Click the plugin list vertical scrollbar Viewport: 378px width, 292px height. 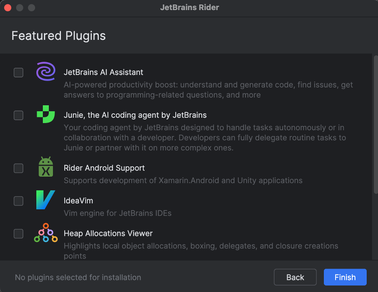(376, 125)
